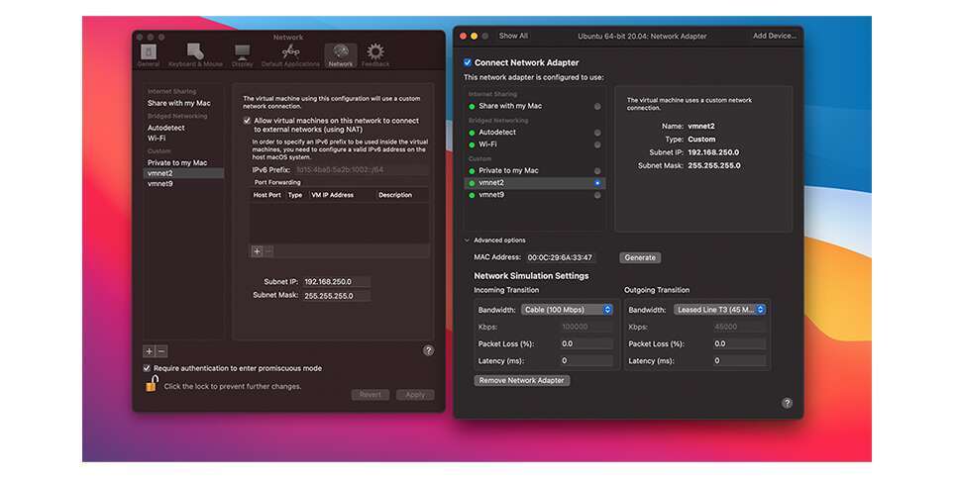Click the Subnet Mask field 255.255.255.0
Viewport: 956px width, 478px height.
tap(336, 296)
